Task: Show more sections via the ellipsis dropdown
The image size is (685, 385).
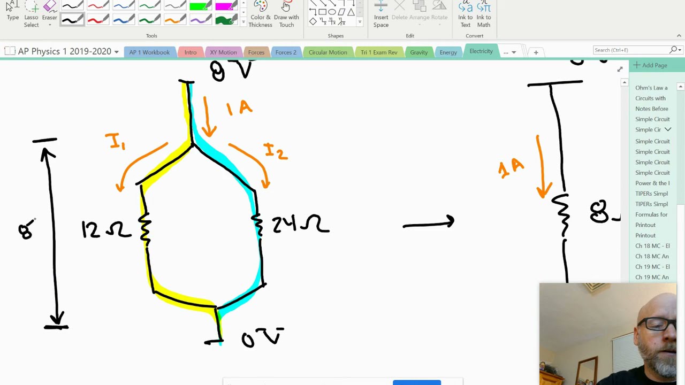Action: (509, 52)
